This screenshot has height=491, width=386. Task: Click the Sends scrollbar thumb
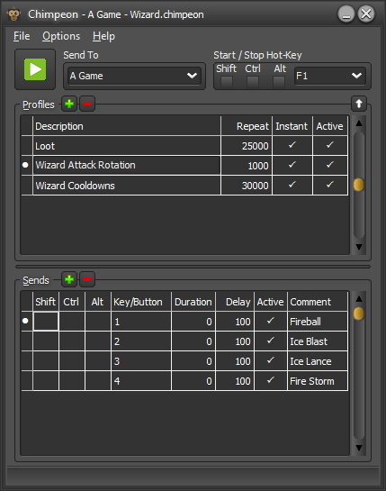tap(359, 314)
